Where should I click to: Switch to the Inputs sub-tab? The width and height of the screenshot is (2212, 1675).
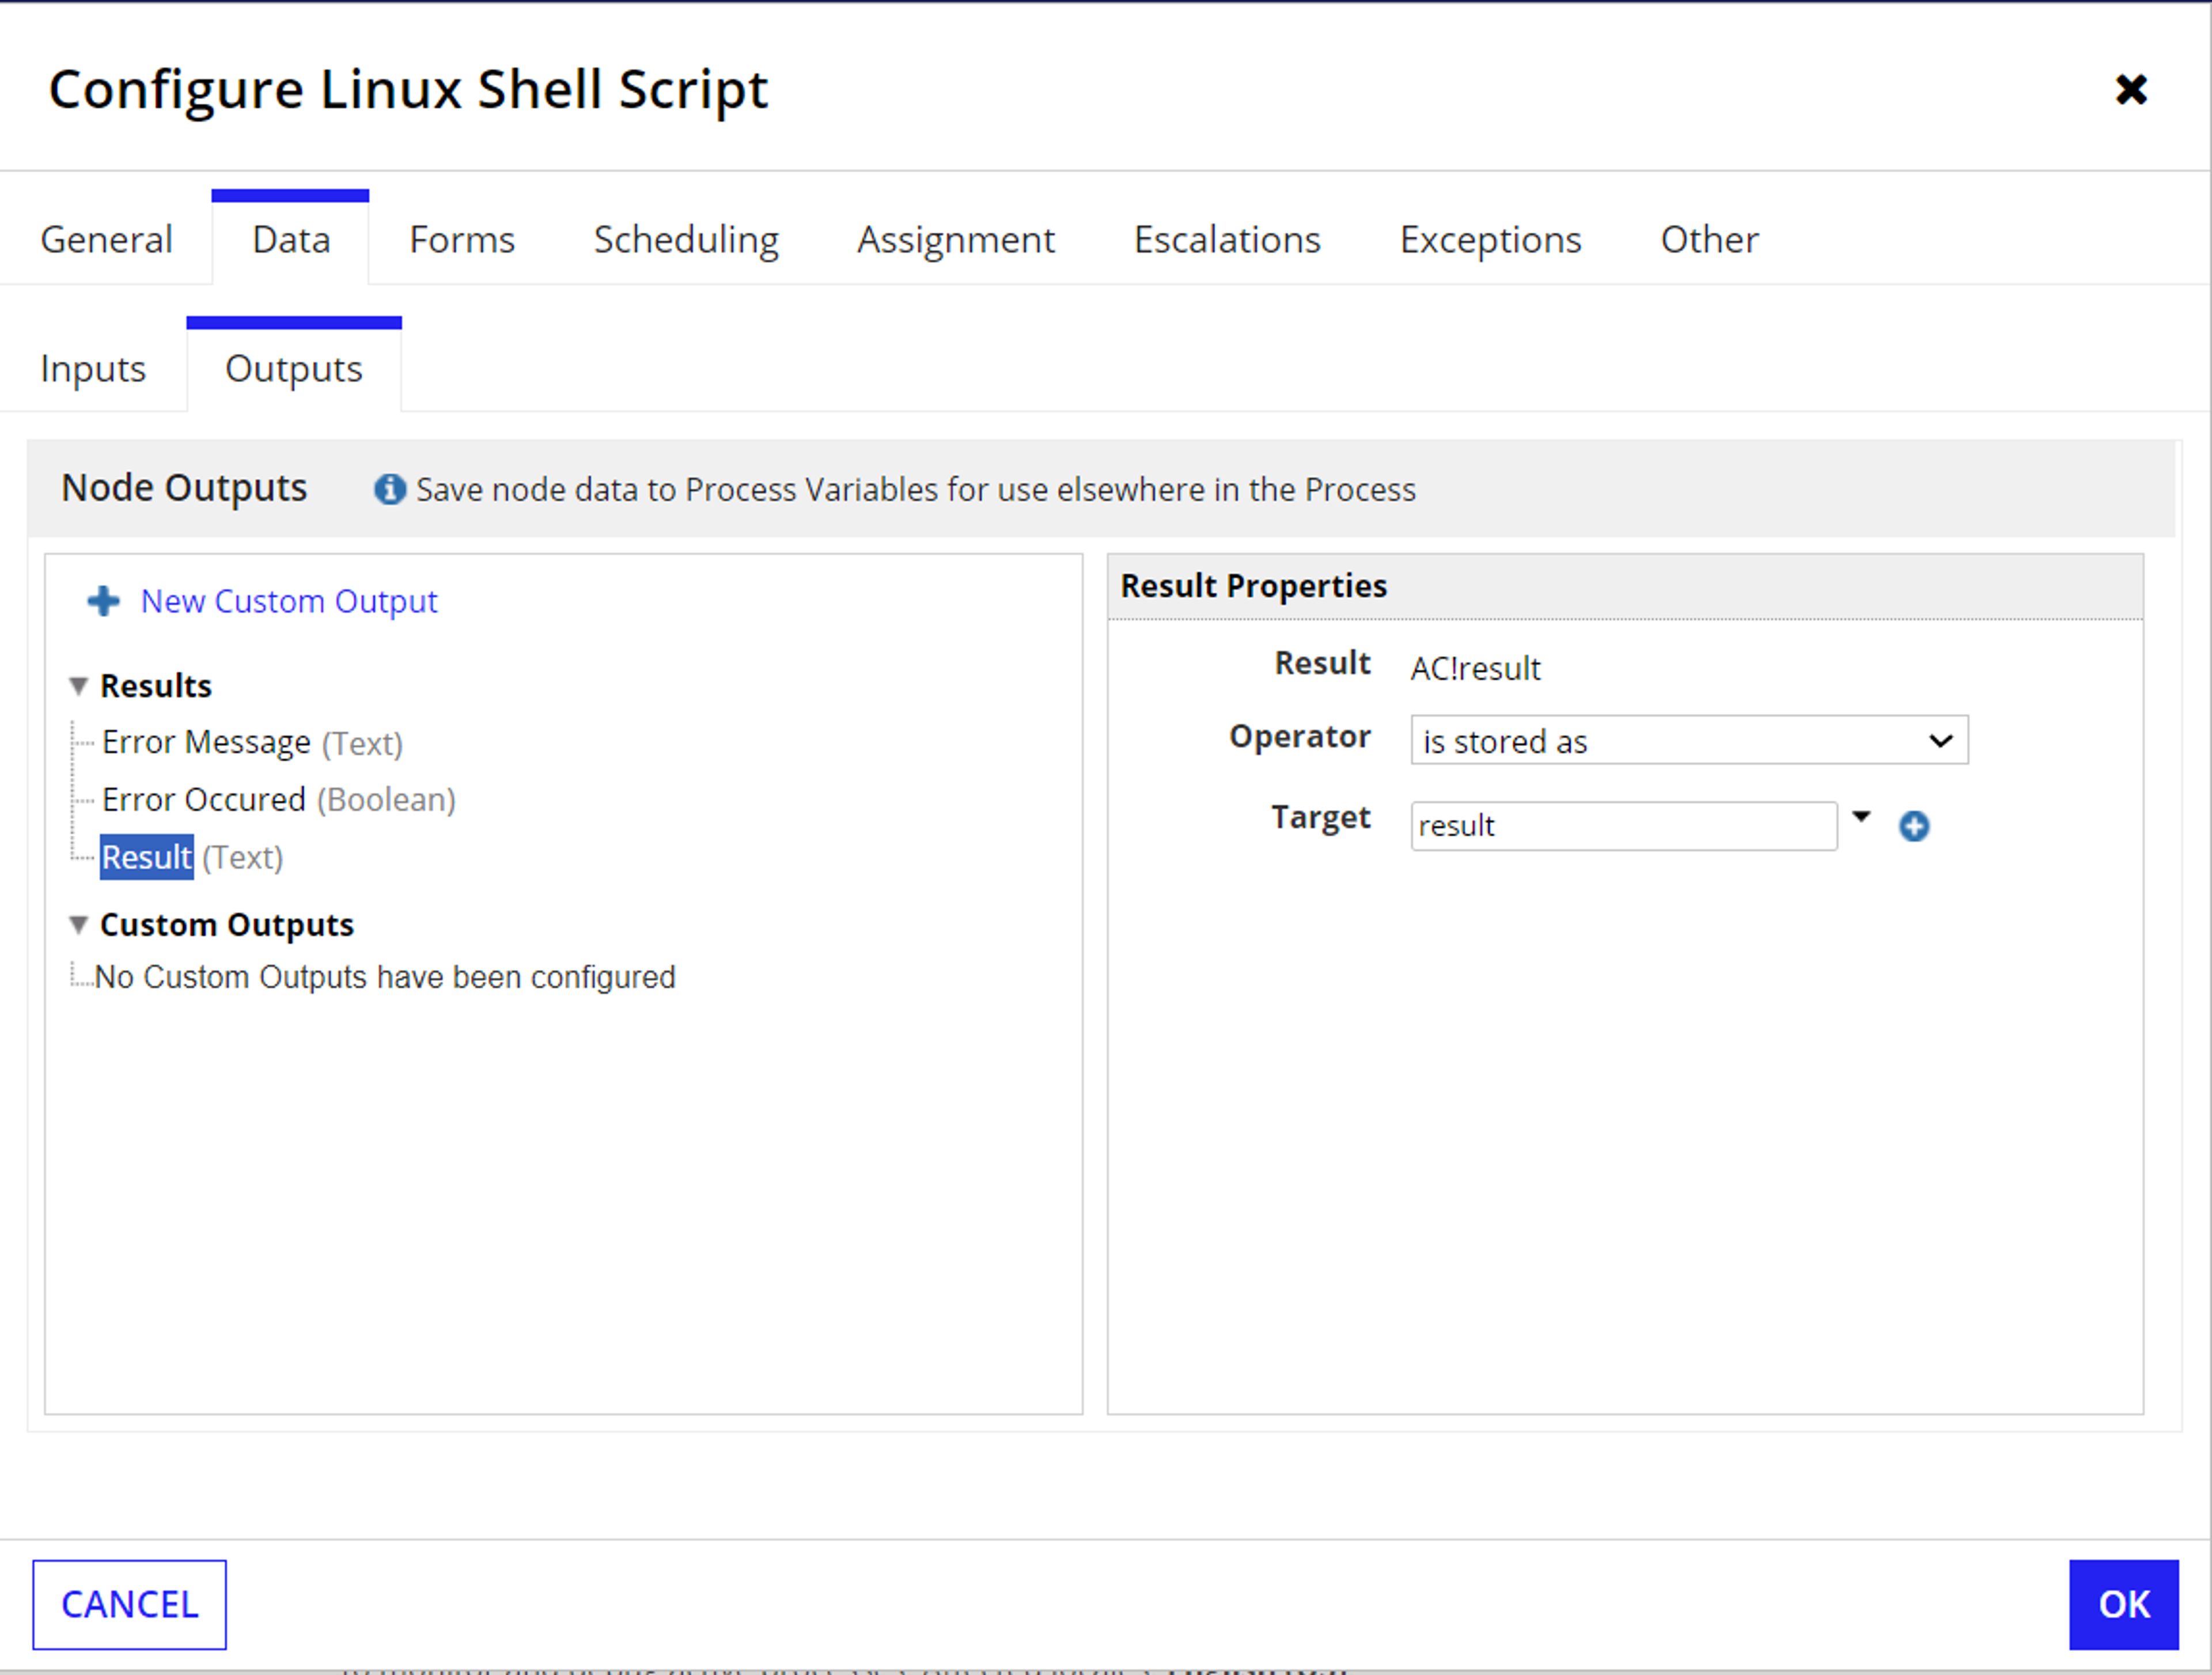(93, 369)
